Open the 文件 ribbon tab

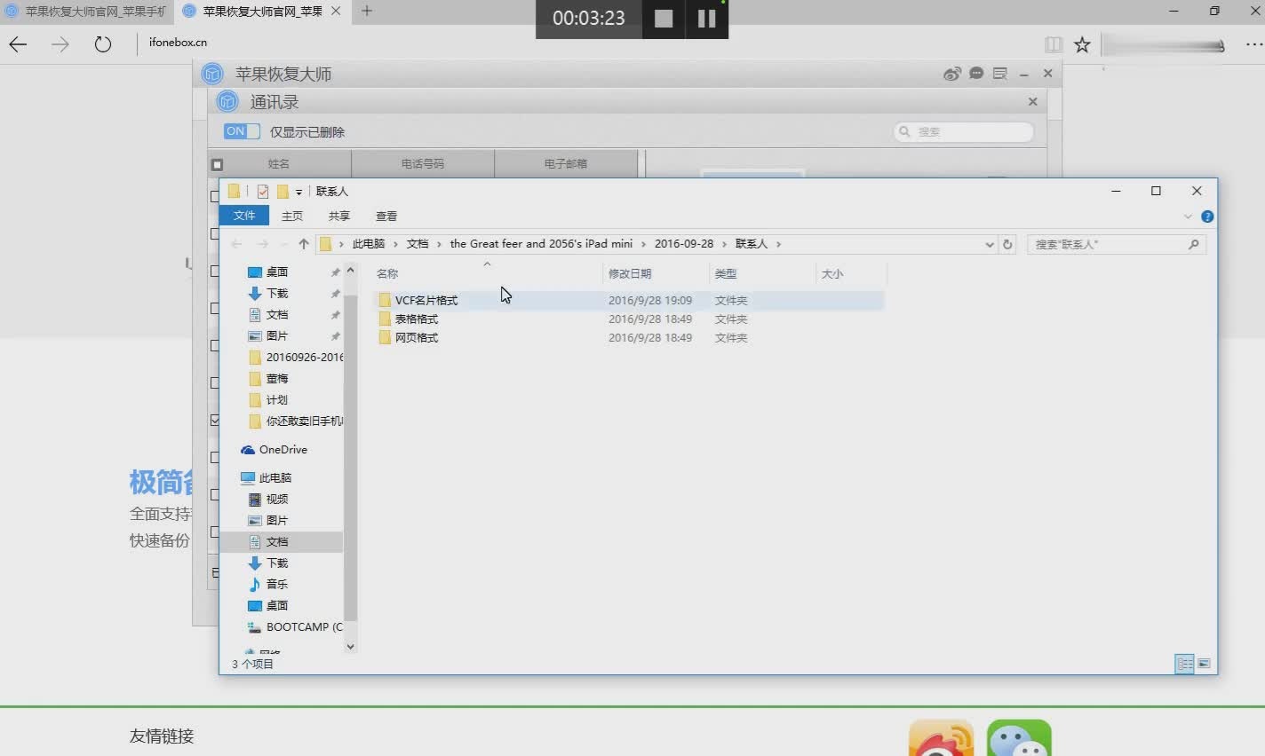coord(244,216)
